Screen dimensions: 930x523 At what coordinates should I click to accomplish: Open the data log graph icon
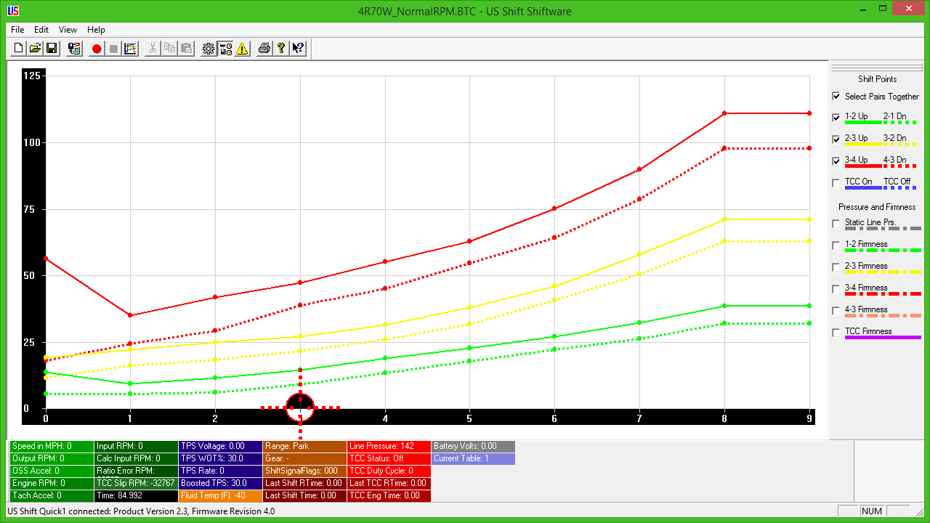pyautogui.click(x=130, y=49)
